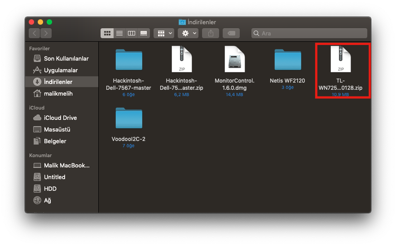Select the Netis WF2120 folder
This screenshot has height=246, width=396.
point(287,60)
